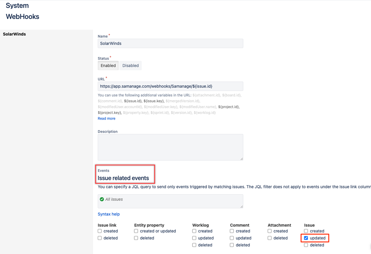371x254 pixels.
Task: Click the System heading
Action: pyautogui.click(x=17, y=5)
